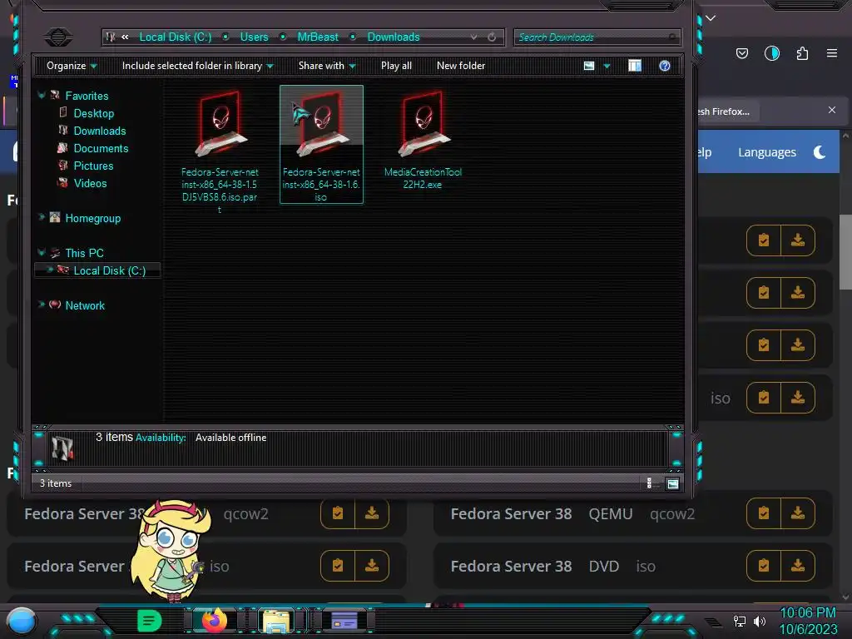Viewport: 852px width, 639px height.
Task: Open Languages link on the webpage
Action: (766, 152)
